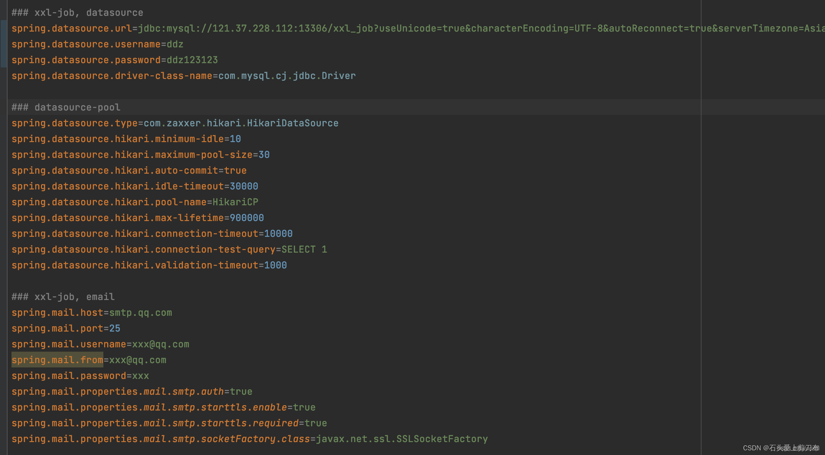Click the idle-timeout value 30000
The image size is (825, 455).
(244, 186)
